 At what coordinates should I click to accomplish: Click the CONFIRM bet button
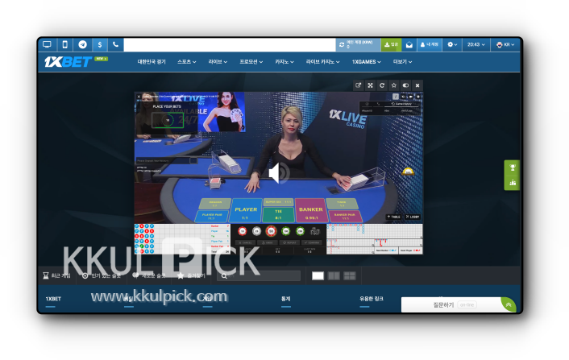click(x=312, y=242)
